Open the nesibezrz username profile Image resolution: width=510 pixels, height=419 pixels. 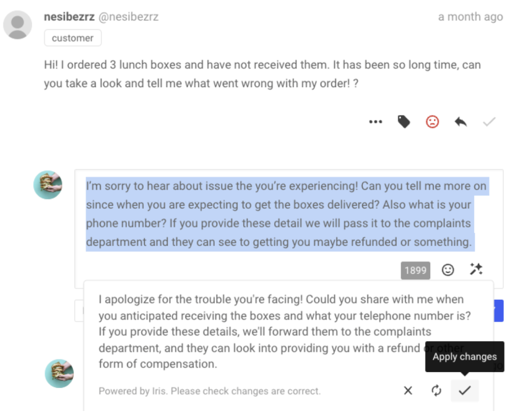click(x=69, y=17)
